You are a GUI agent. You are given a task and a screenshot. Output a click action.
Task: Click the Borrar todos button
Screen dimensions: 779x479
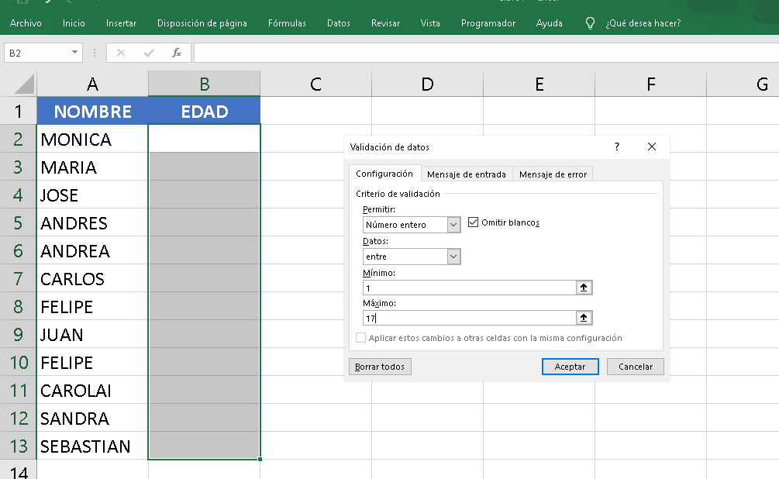(x=380, y=366)
